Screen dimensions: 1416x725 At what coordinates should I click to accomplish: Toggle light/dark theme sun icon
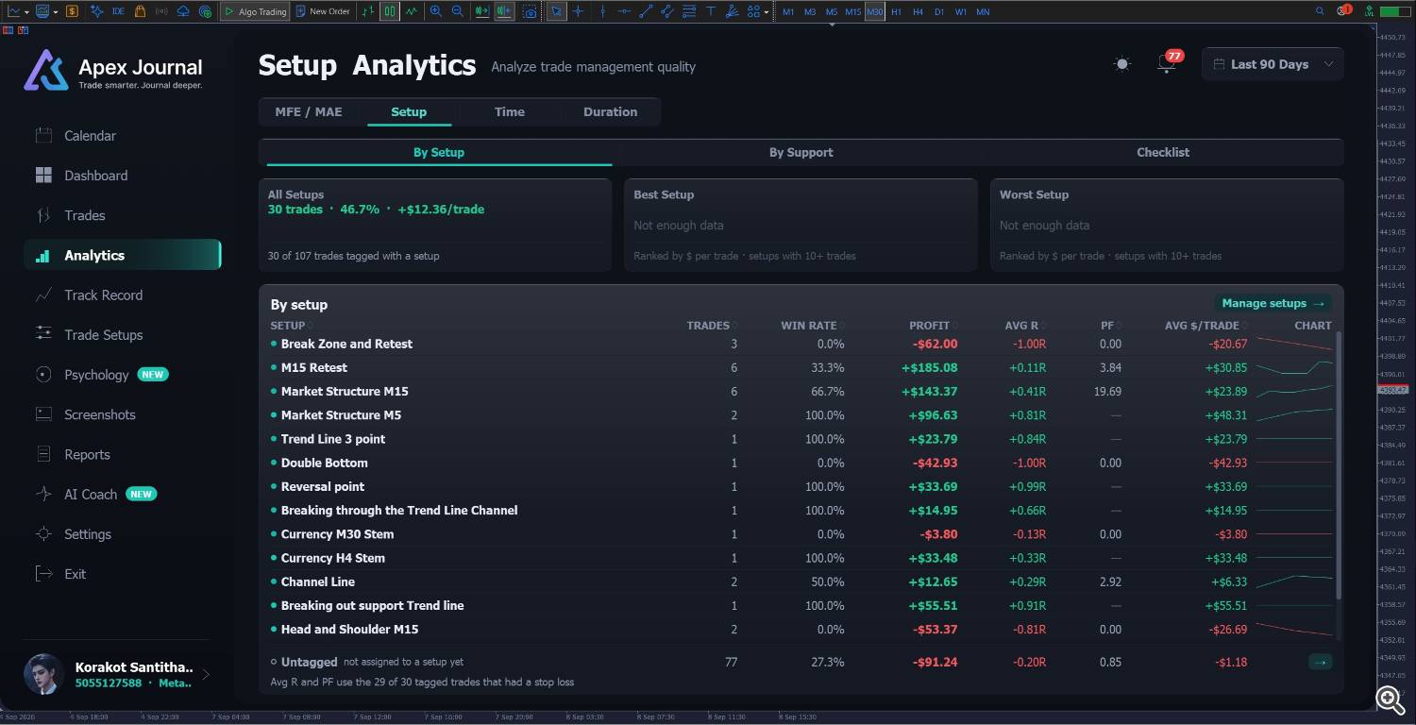pyautogui.click(x=1121, y=64)
